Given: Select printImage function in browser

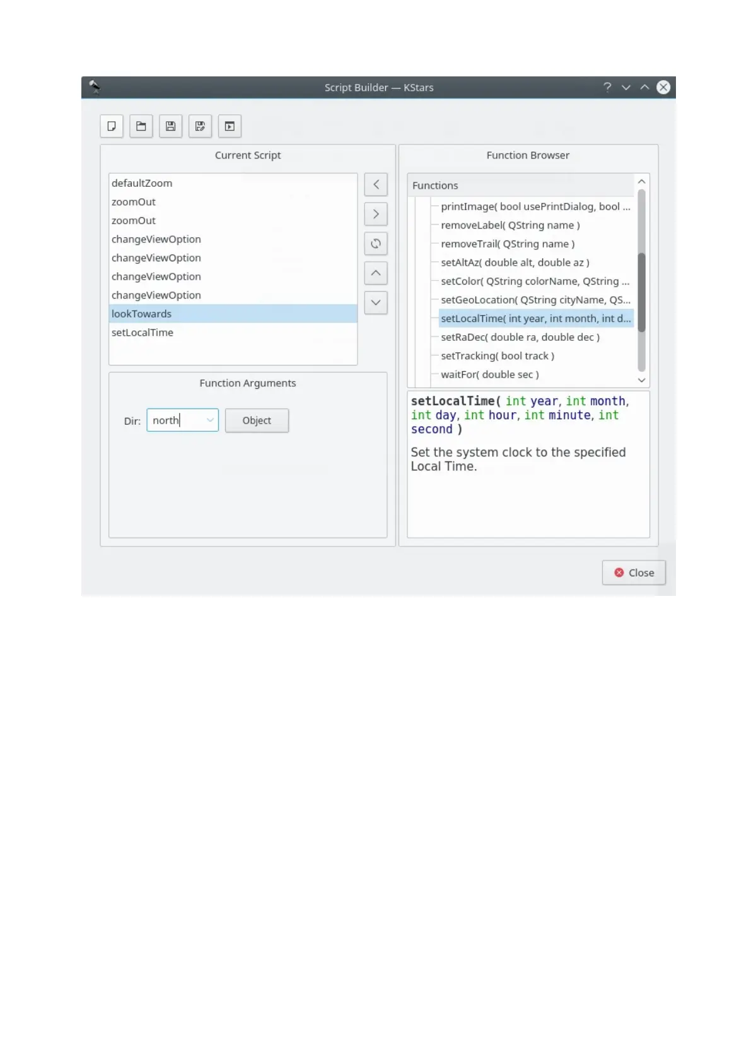Looking at the screenshot, I should point(535,206).
